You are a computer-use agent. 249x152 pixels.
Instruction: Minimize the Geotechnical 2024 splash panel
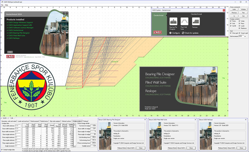point(64,13)
